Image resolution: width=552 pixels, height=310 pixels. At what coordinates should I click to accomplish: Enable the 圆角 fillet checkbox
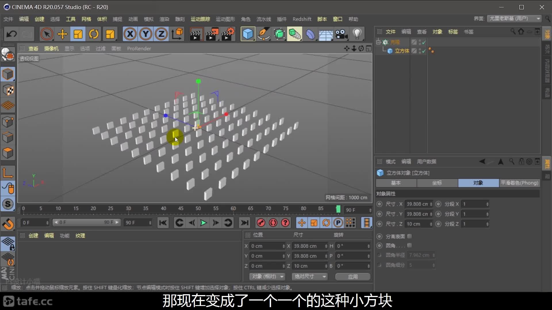410,245
